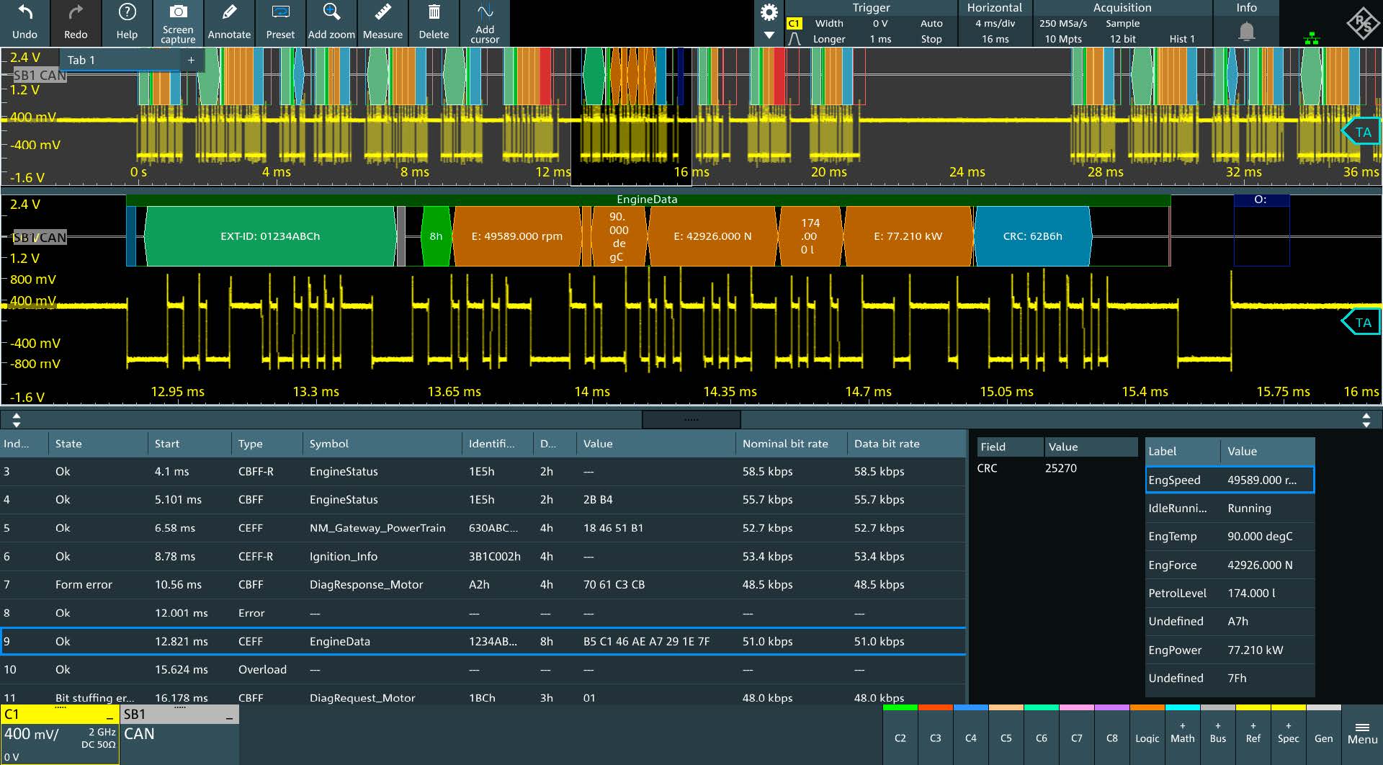Switch to Tab 1
Viewport: 1383px width, 765px height.
(81, 61)
